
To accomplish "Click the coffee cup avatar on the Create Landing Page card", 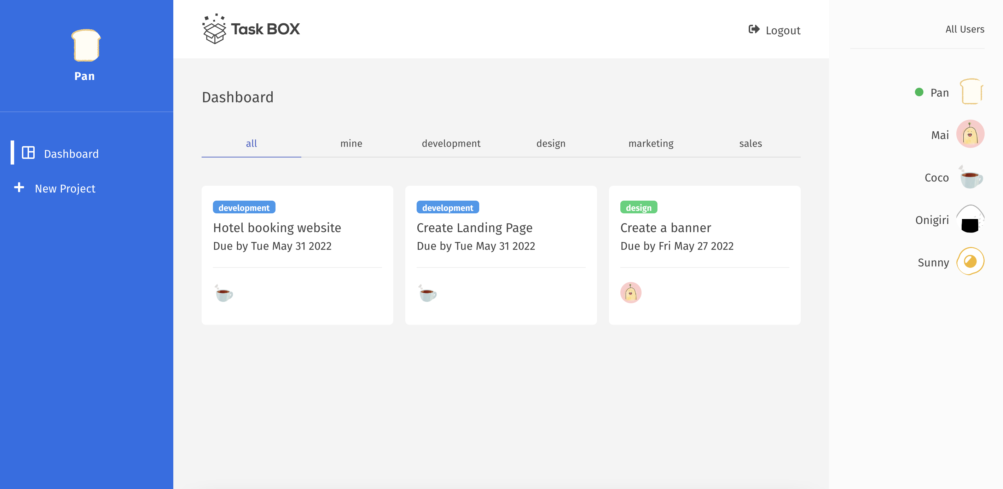I will click(427, 293).
